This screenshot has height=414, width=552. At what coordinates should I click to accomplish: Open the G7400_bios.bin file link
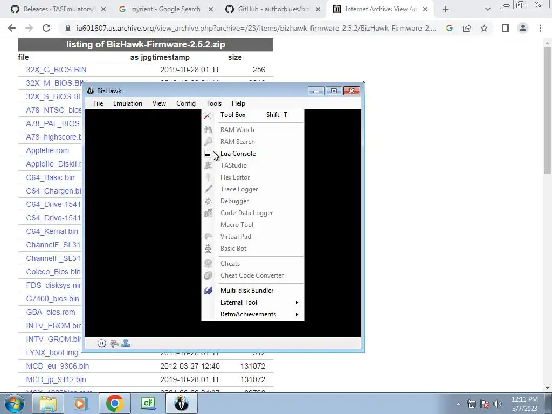click(52, 299)
